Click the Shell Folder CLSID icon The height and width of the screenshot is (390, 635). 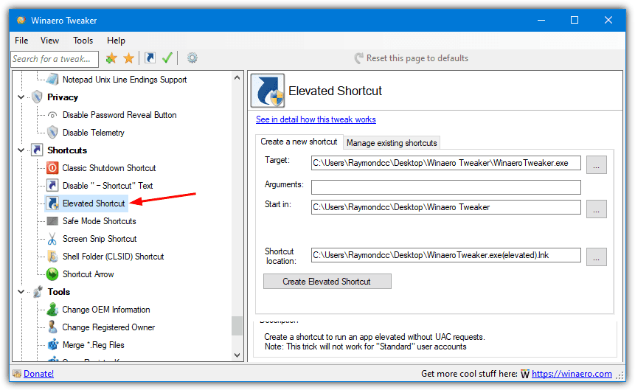[52, 257]
